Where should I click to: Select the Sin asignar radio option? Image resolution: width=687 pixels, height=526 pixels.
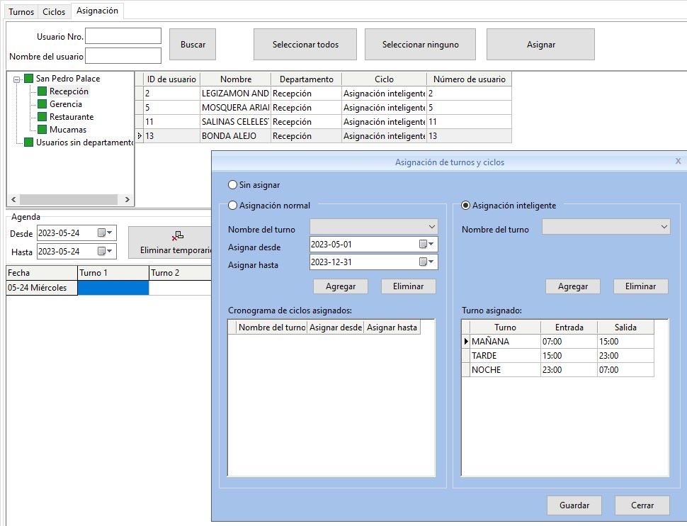[x=232, y=185]
